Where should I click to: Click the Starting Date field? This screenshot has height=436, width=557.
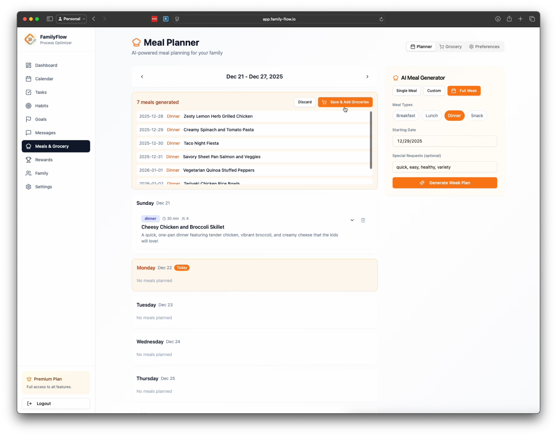[445, 141]
